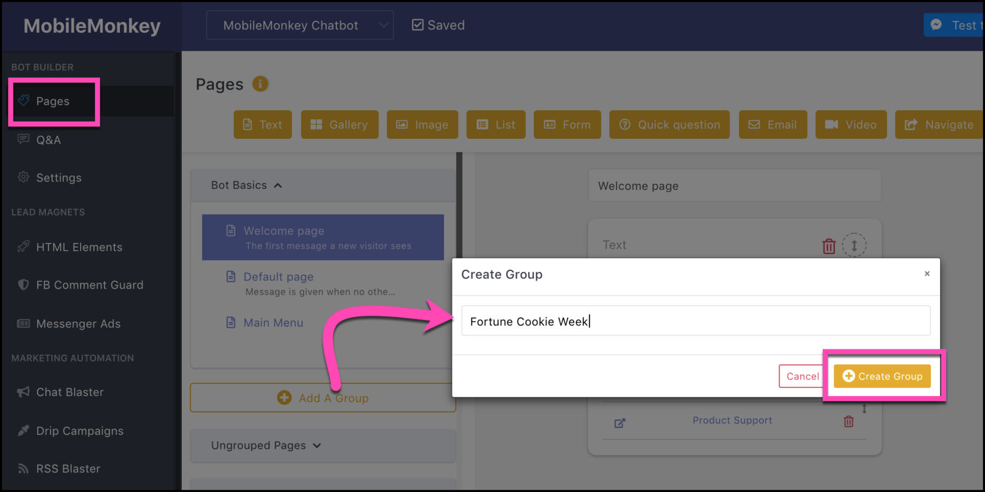Select the Main Menu page
This screenshot has width=985, height=492.
[x=273, y=323]
